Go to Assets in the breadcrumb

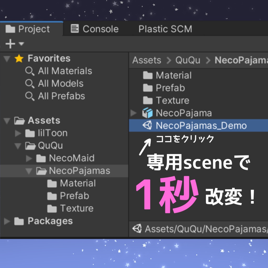point(147,60)
